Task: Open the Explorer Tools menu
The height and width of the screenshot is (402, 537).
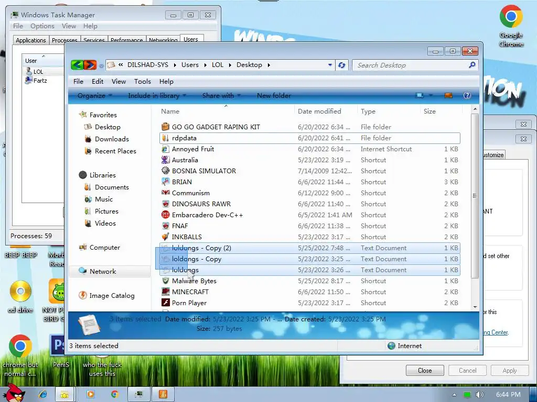Action: pyautogui.click(x=143, y=81)
